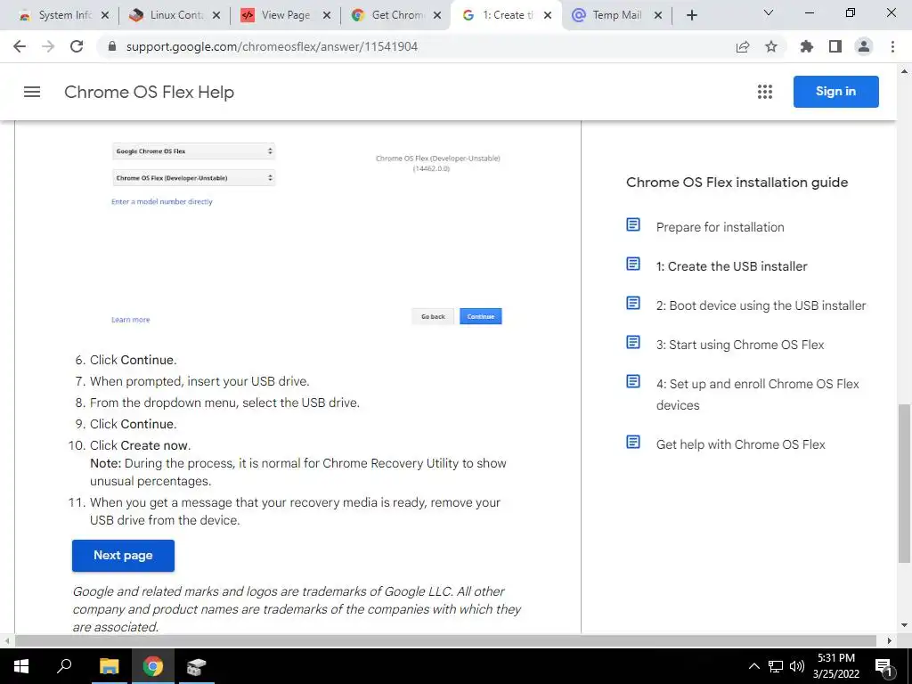The height and width of the screenshot is (684, 912).
Task: Click the lock icon in address bar
Action: coord(112,46)
